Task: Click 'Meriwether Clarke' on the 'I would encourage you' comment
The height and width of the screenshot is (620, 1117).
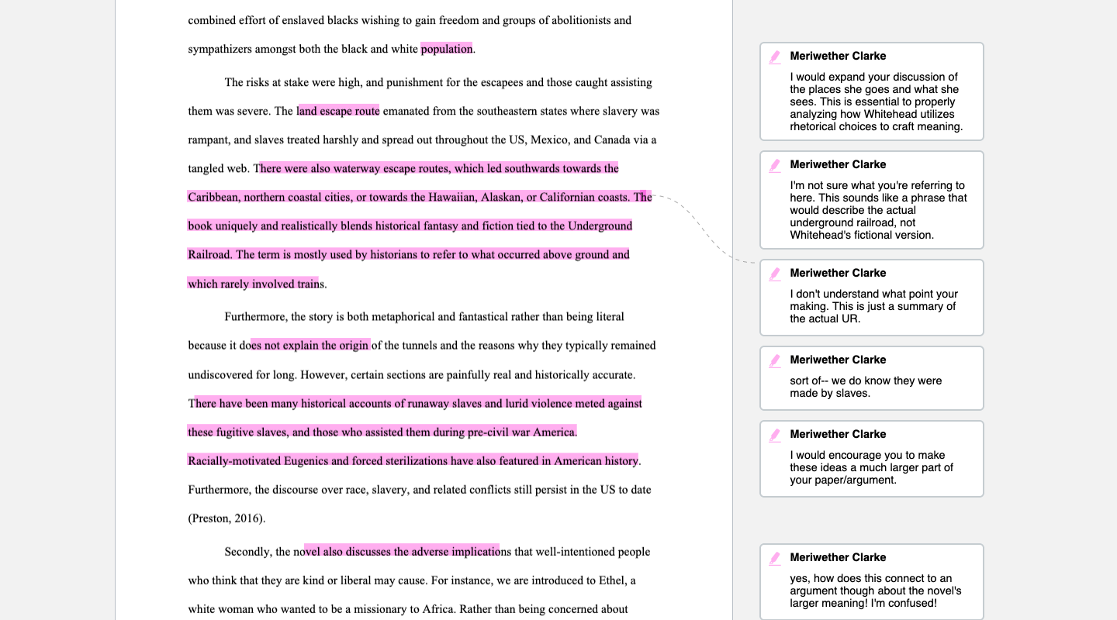Action: (838, 434)
